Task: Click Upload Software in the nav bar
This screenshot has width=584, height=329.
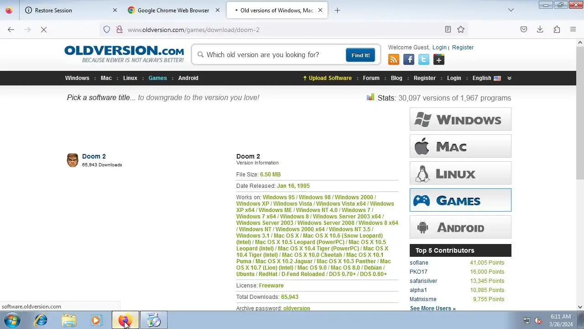Action: click(328, 78)
